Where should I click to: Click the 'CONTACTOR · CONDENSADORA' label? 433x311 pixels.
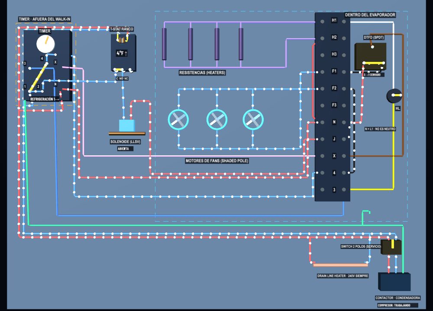397,298
